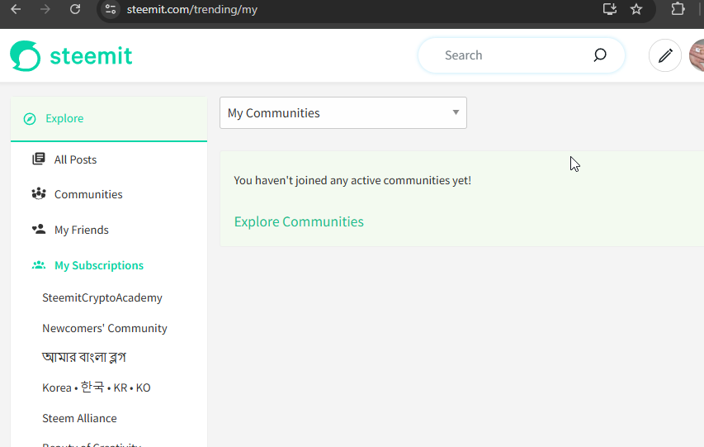Image resolution: width=704 pixels, height=447 pixels.
Task: Open the user profile avatar
Action: pos(697,55)
